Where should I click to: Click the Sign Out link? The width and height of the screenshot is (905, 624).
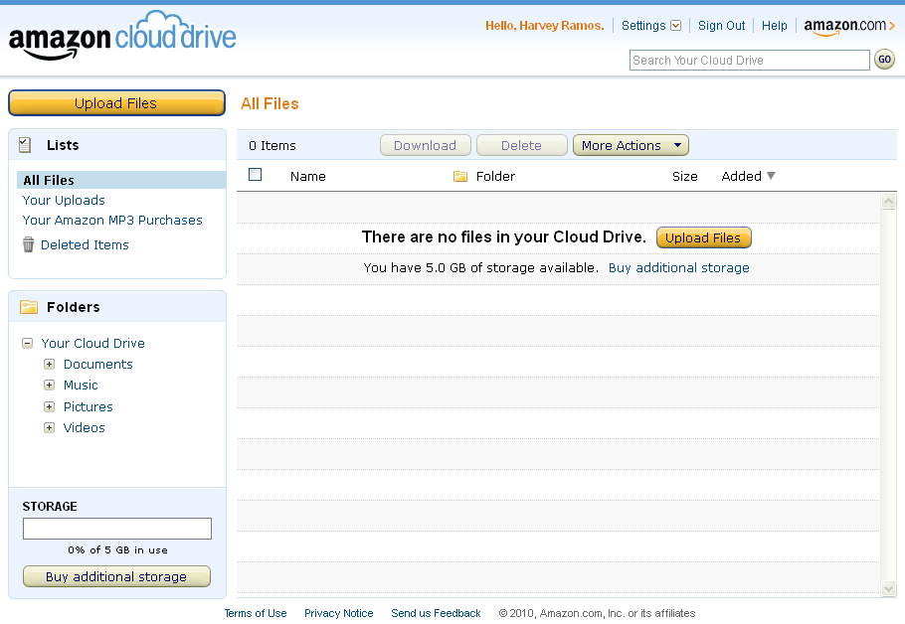(721, 26)
